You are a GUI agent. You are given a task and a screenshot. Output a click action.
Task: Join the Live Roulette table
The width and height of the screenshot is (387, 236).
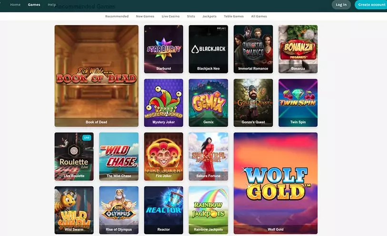coord(74,157)
